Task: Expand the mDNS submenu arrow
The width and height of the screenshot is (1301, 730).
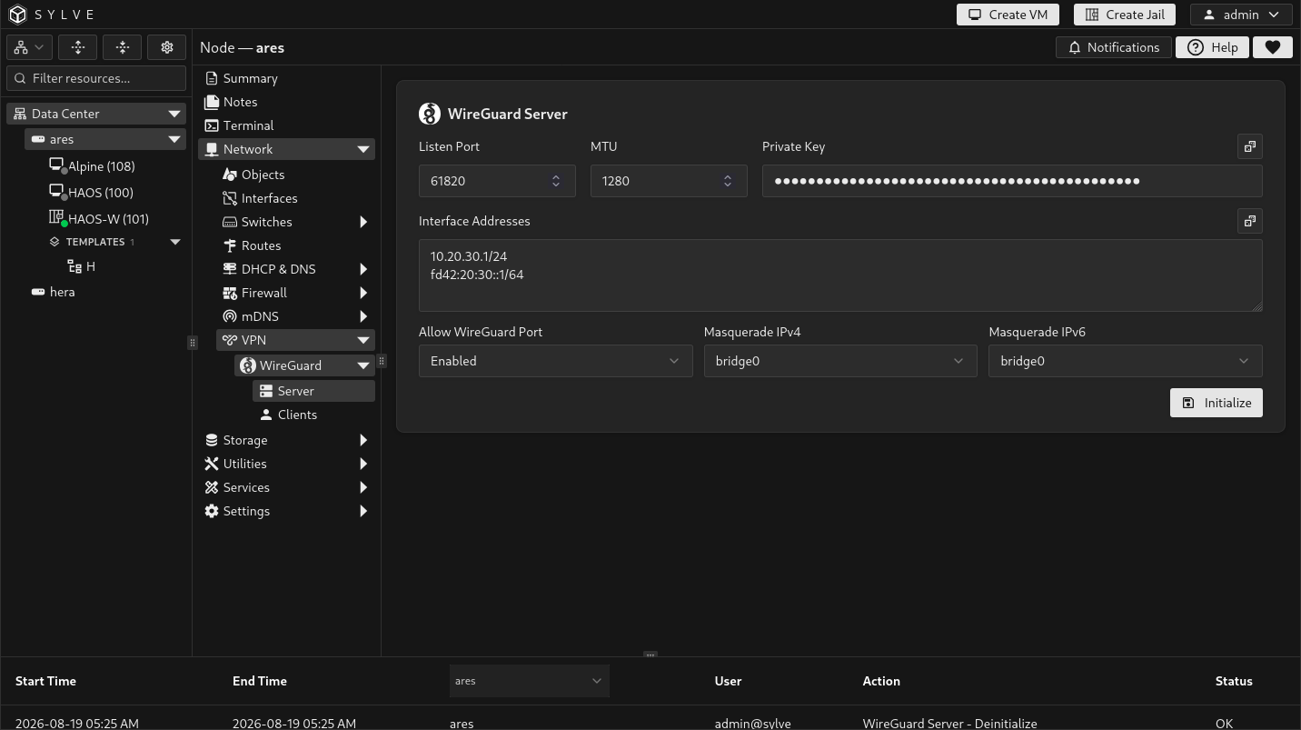Action: pos(363,316)
